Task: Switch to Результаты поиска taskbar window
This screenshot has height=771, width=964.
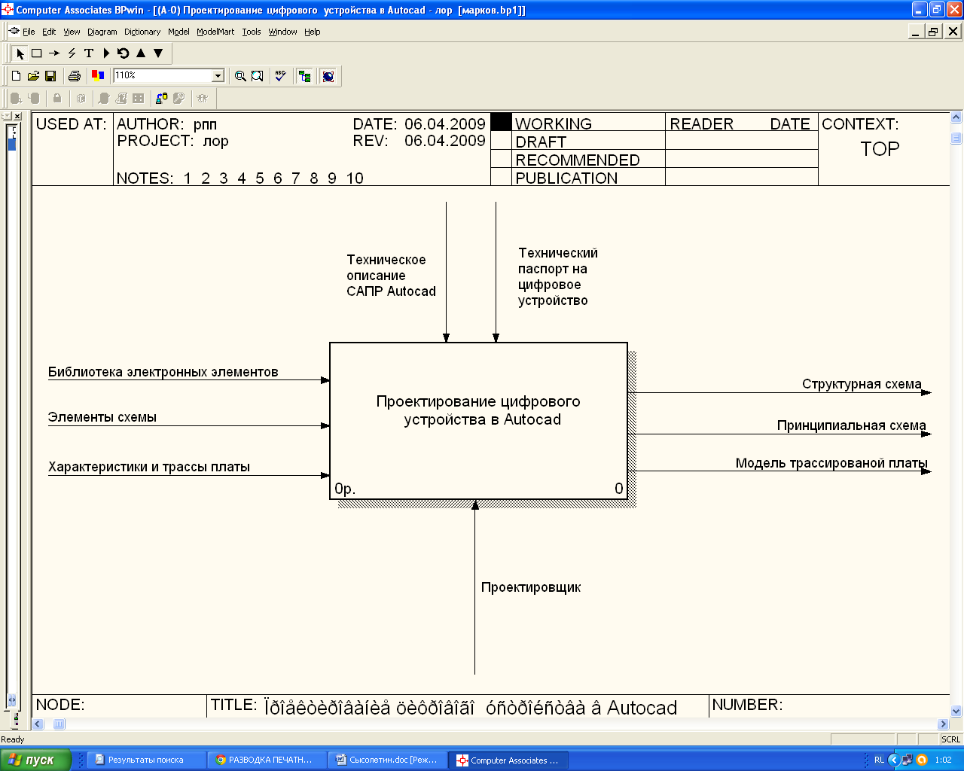Action: 148,760
